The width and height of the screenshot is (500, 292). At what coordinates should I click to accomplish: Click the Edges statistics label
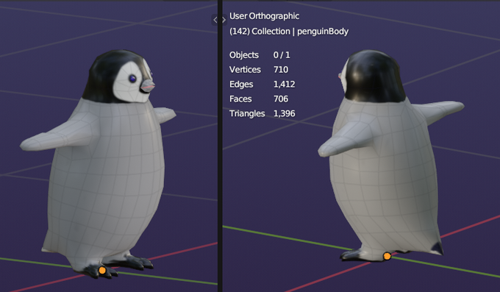click(x=241, y=85)
